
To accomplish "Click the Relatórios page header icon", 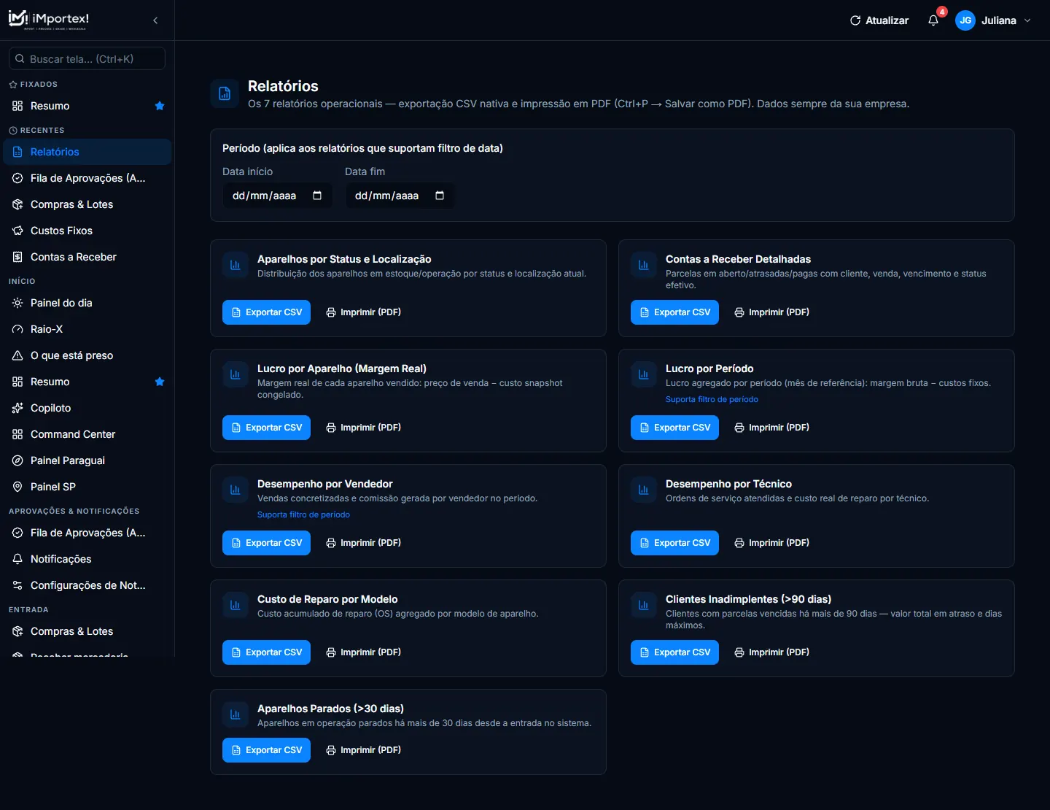I will pyautogui.click(x=225, y=93).
